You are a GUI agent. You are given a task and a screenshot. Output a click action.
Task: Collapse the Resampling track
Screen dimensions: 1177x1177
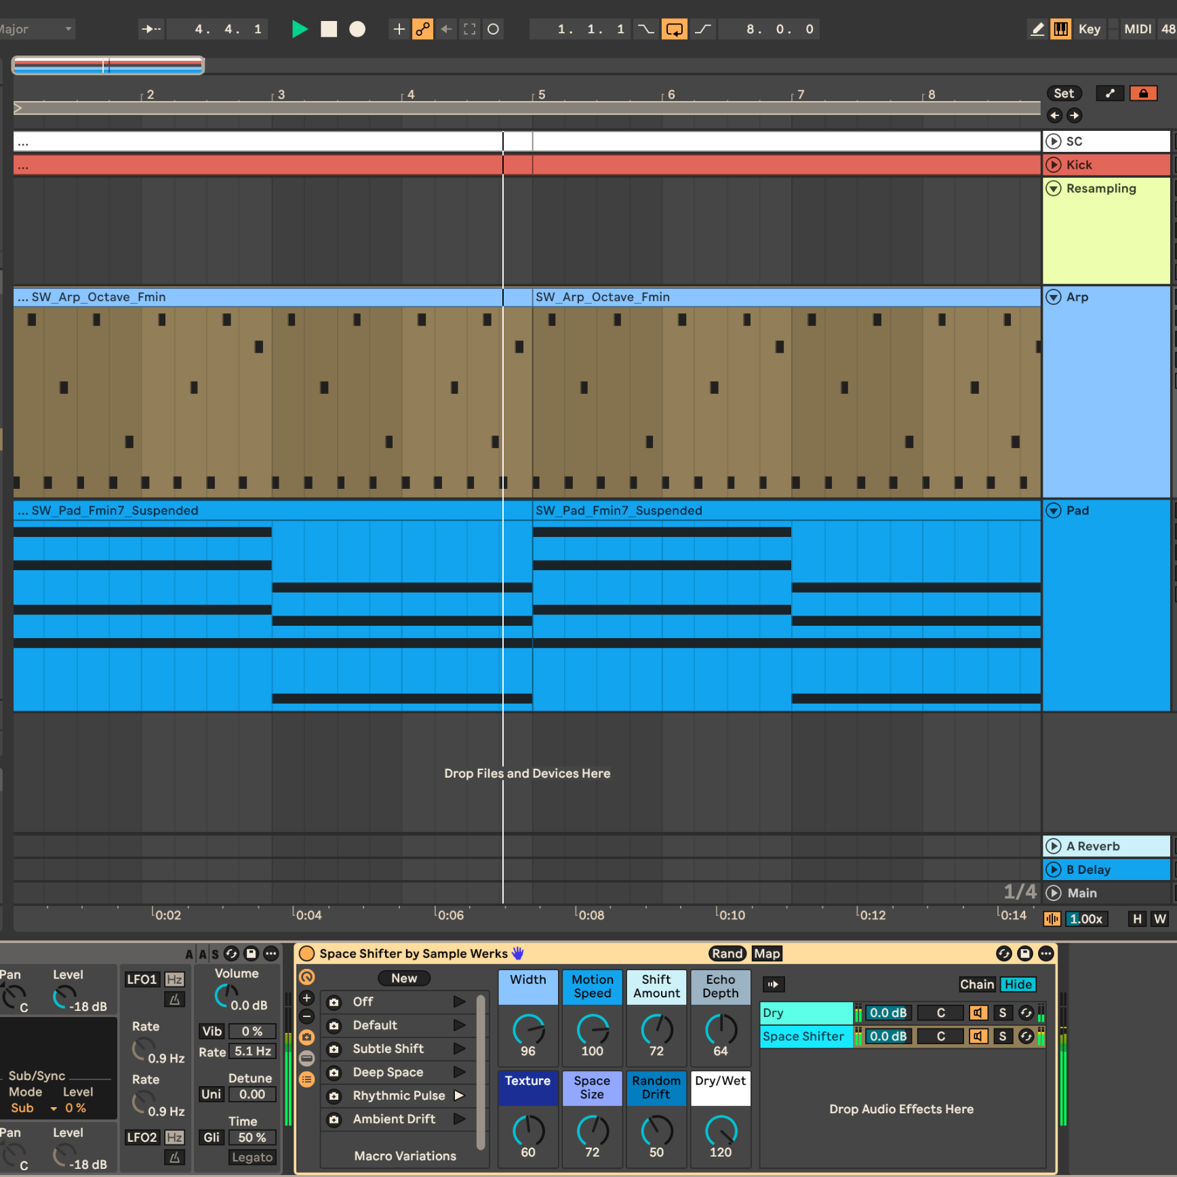(x=1054, y=188)
